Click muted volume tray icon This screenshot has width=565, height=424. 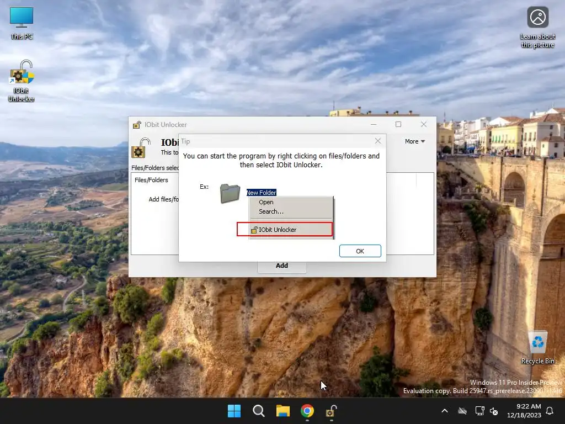point(494,411)
